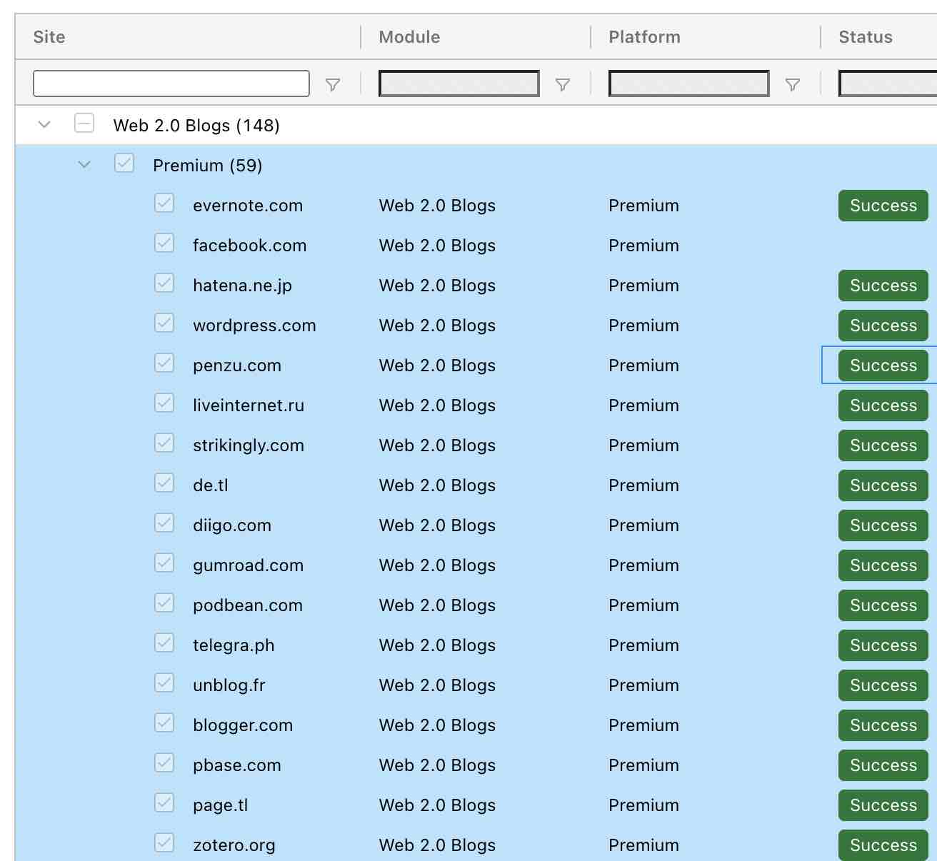Collapse the Web 2.0 Blogs group
937x861 pixels.
pos(44,124)
